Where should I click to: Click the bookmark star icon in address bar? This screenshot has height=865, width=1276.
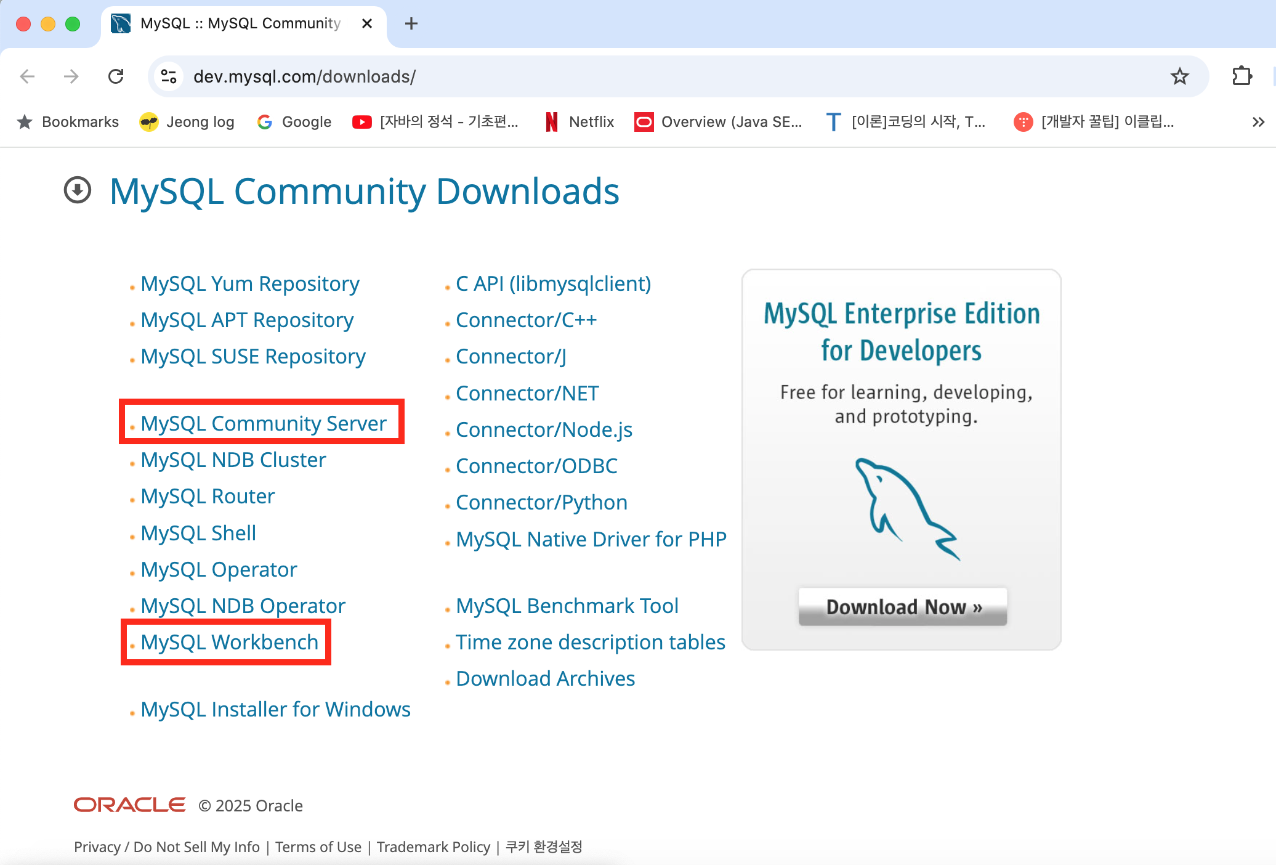[1179, 76]
